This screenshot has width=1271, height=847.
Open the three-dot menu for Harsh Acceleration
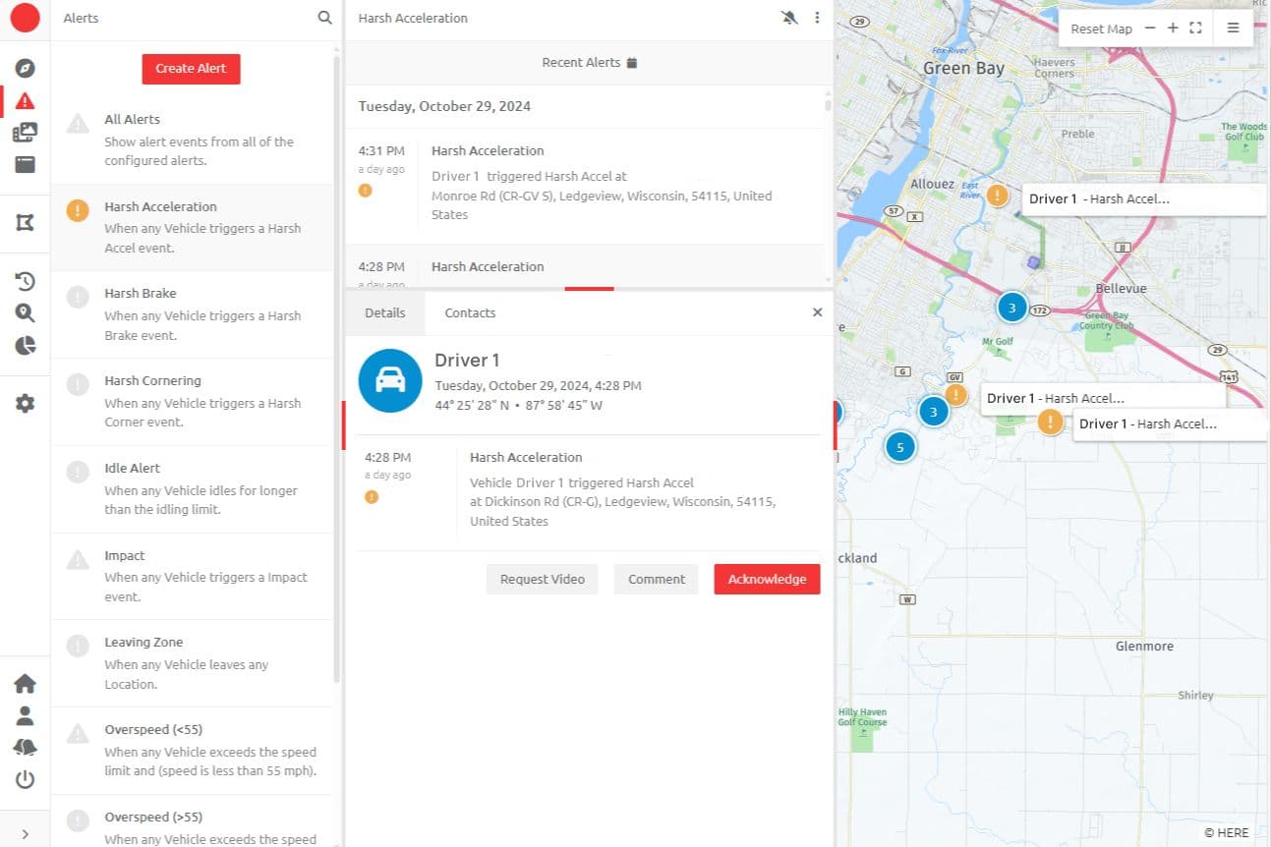pos(818,18)
